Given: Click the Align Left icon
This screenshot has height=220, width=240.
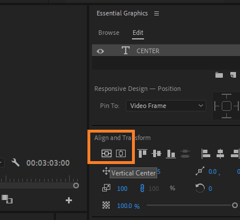Looking at the screenshot, I should click(x=206, y=154).
